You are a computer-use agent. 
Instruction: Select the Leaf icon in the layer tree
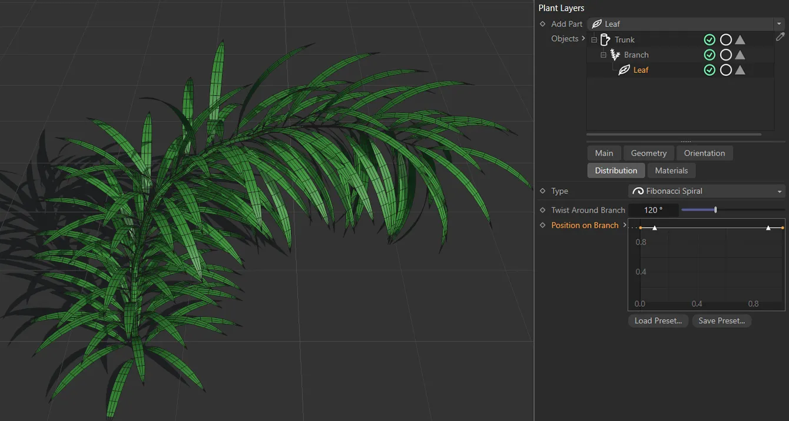click(625, 69)
